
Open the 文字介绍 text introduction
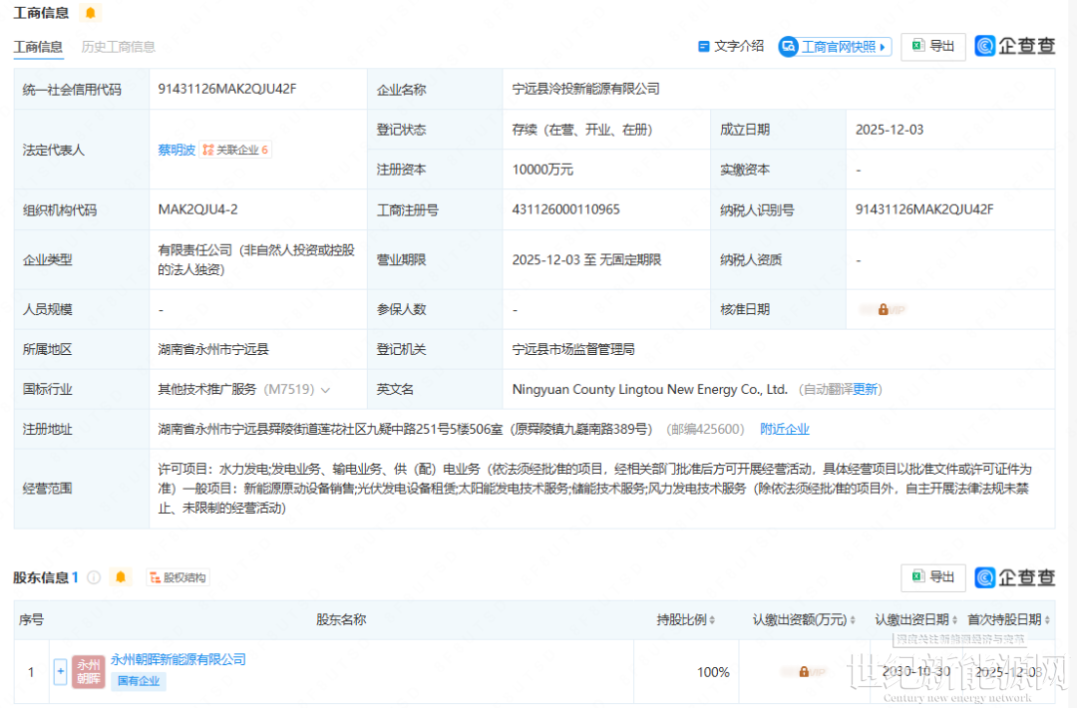click(x=731, y=46)
